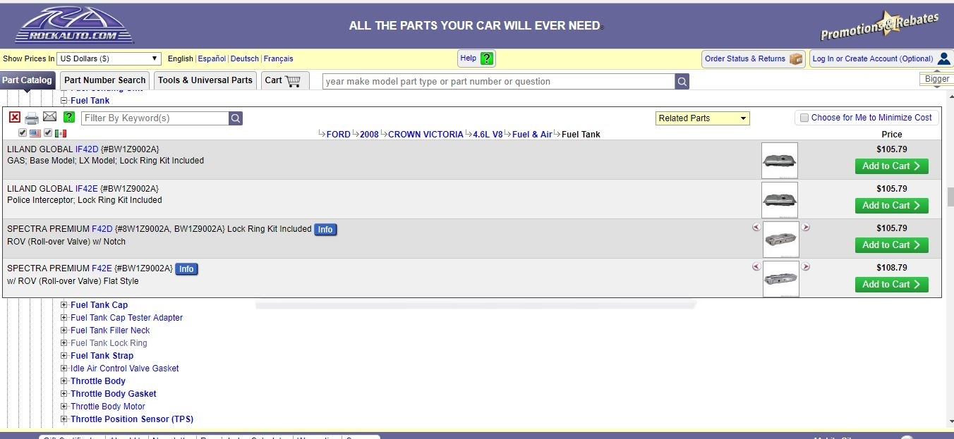Image resolution: width=954 pixels, height=439 pixels.
Task: Open Info for Spectra Premium F42D
Action: pyautogui.click(x=325, y=230)
